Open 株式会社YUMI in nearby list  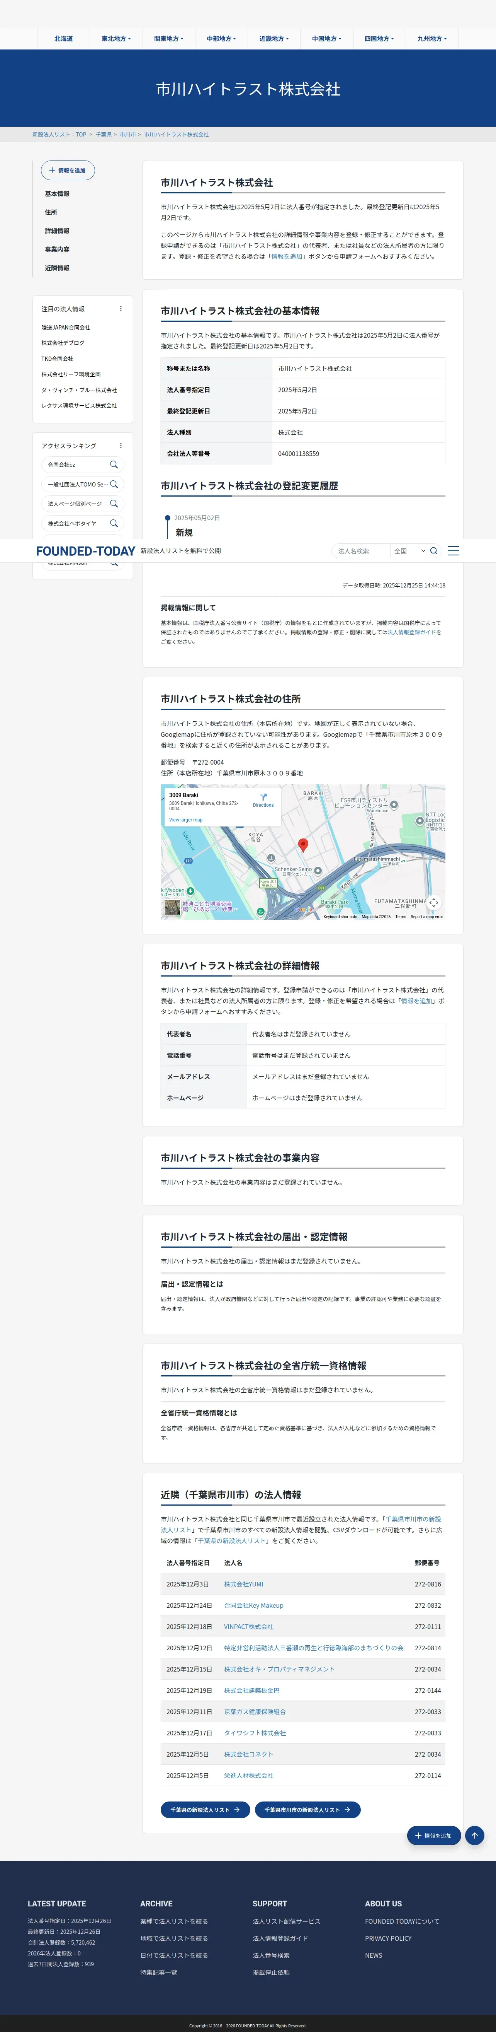click(x=243, y=1584)
